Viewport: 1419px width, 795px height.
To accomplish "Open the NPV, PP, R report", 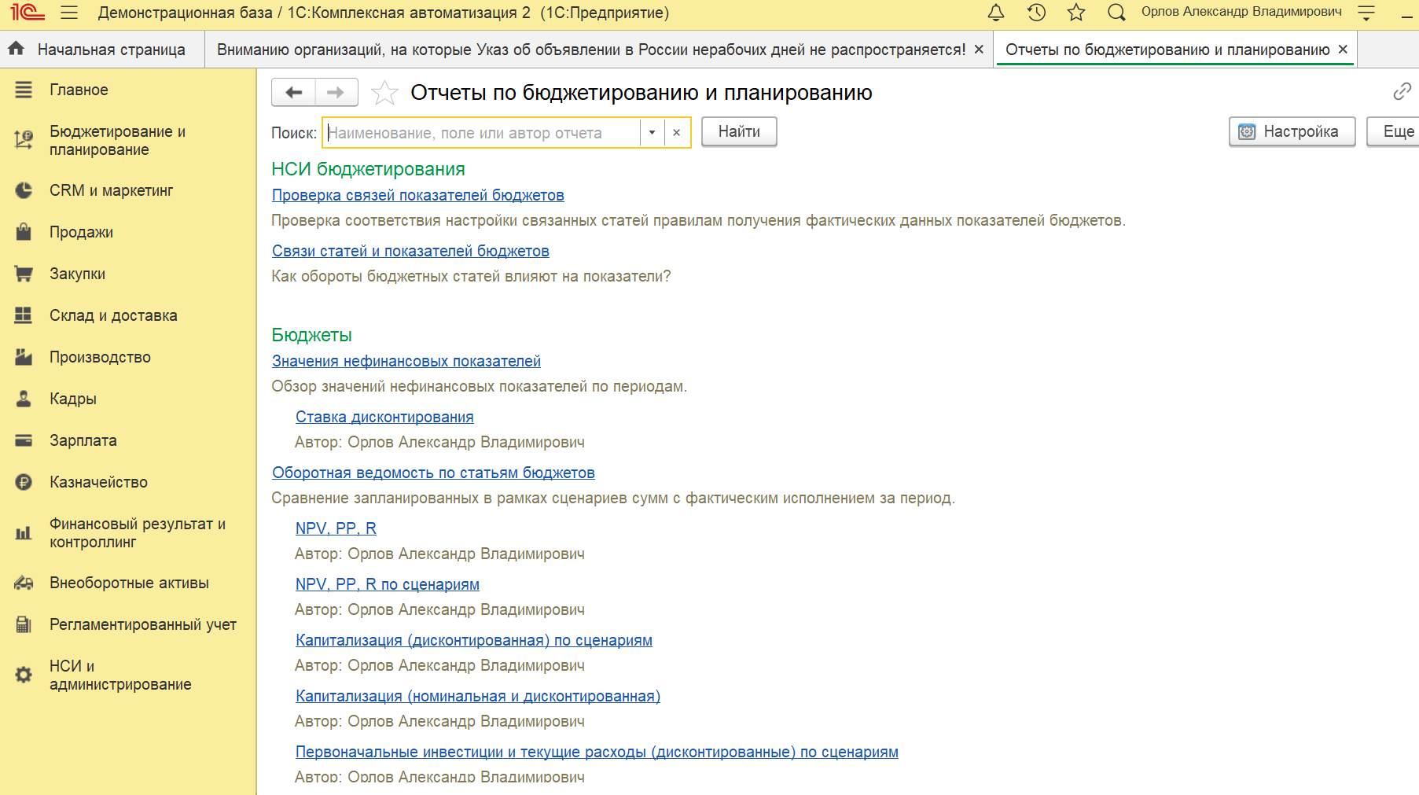I will point(336,528).
